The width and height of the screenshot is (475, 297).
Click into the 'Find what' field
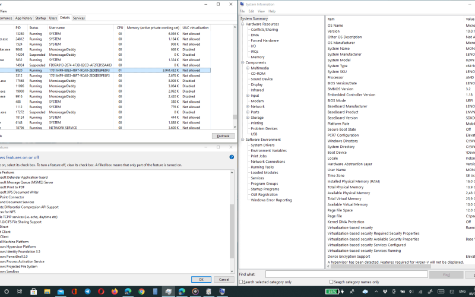pos(347,274)
